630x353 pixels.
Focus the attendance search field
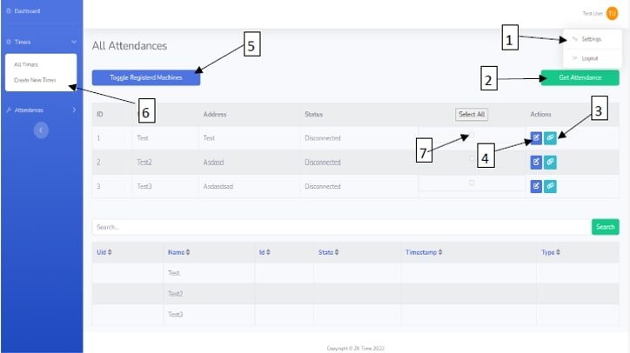click(x=341, y=227)
